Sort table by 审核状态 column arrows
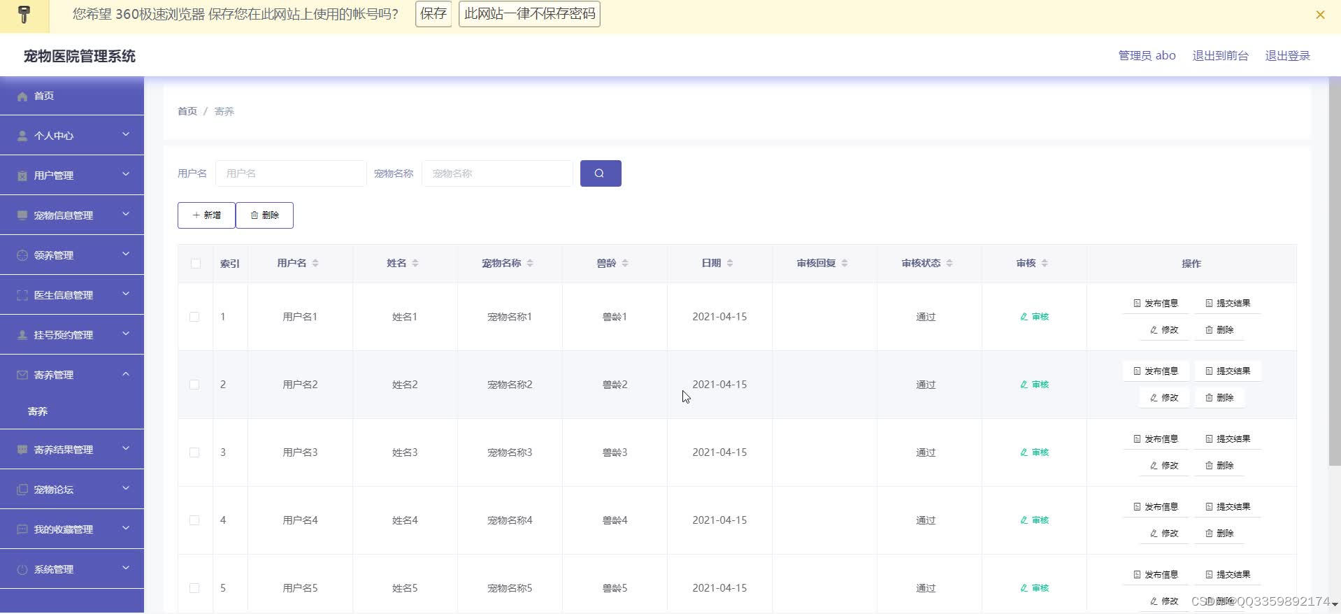 [x=949, y=263]
